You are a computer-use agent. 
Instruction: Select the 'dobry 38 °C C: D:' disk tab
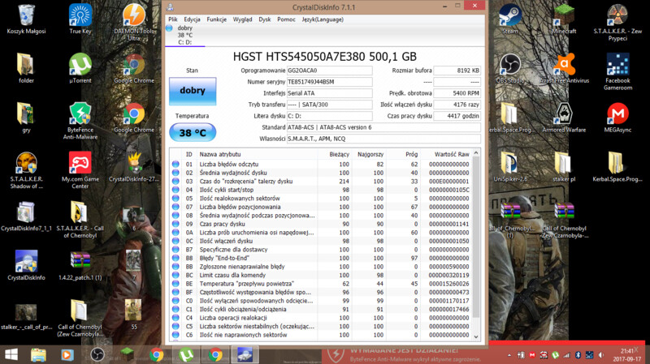tap(184, 35)
